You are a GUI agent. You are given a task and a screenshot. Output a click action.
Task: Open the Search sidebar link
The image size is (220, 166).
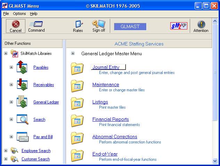pos(39,119)
